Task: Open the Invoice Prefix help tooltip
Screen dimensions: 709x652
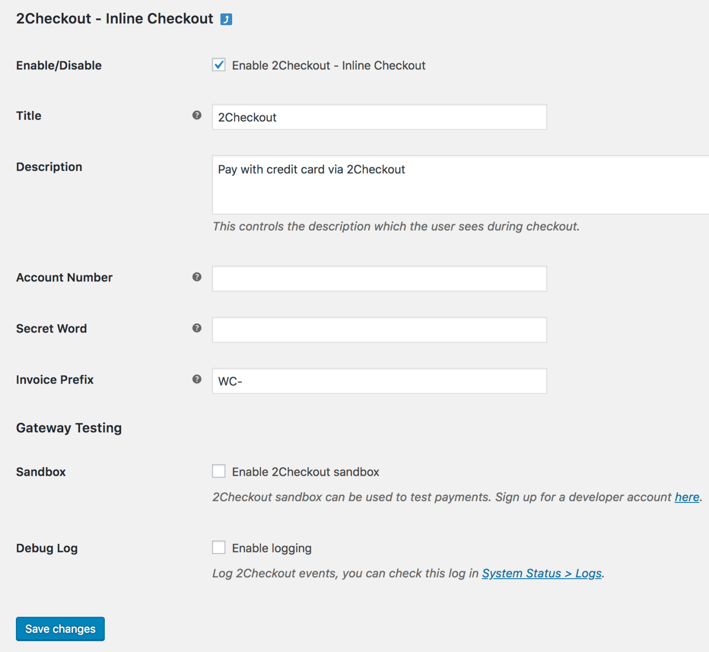Action: [x=196, y=380]
